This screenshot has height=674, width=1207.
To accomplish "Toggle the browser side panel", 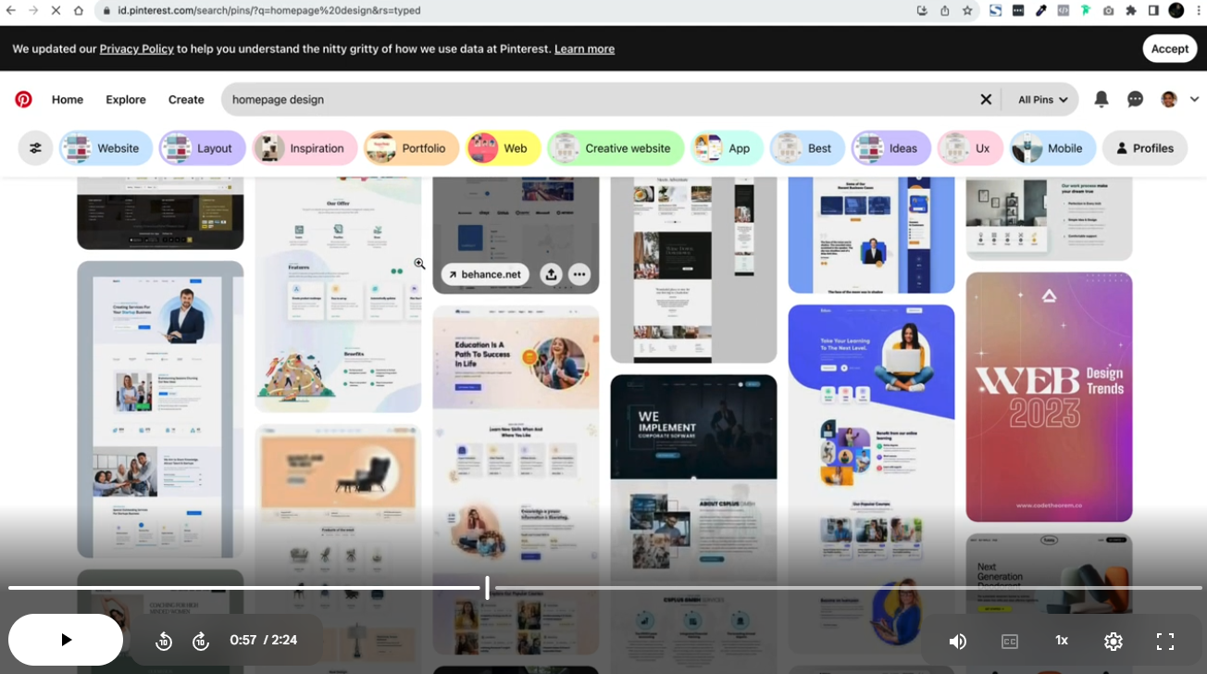I will [x=1153, y=10].
